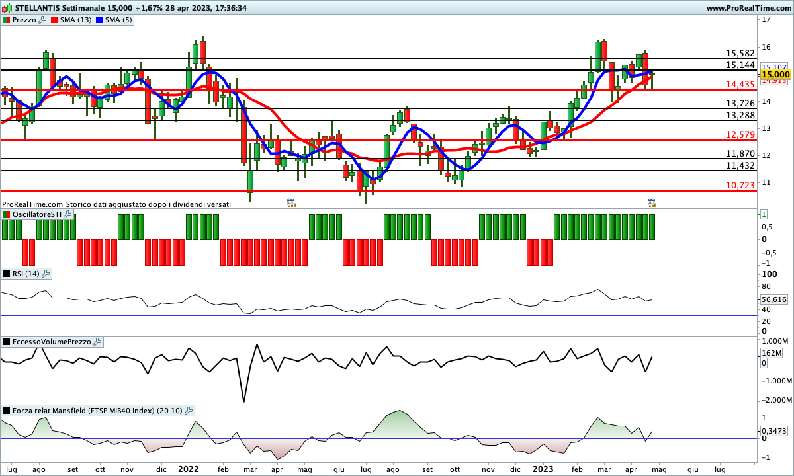Screen dimensions: 794x476
Task: Click the blue 15,107 SMA value tag
Action: [x=774, y=67]
